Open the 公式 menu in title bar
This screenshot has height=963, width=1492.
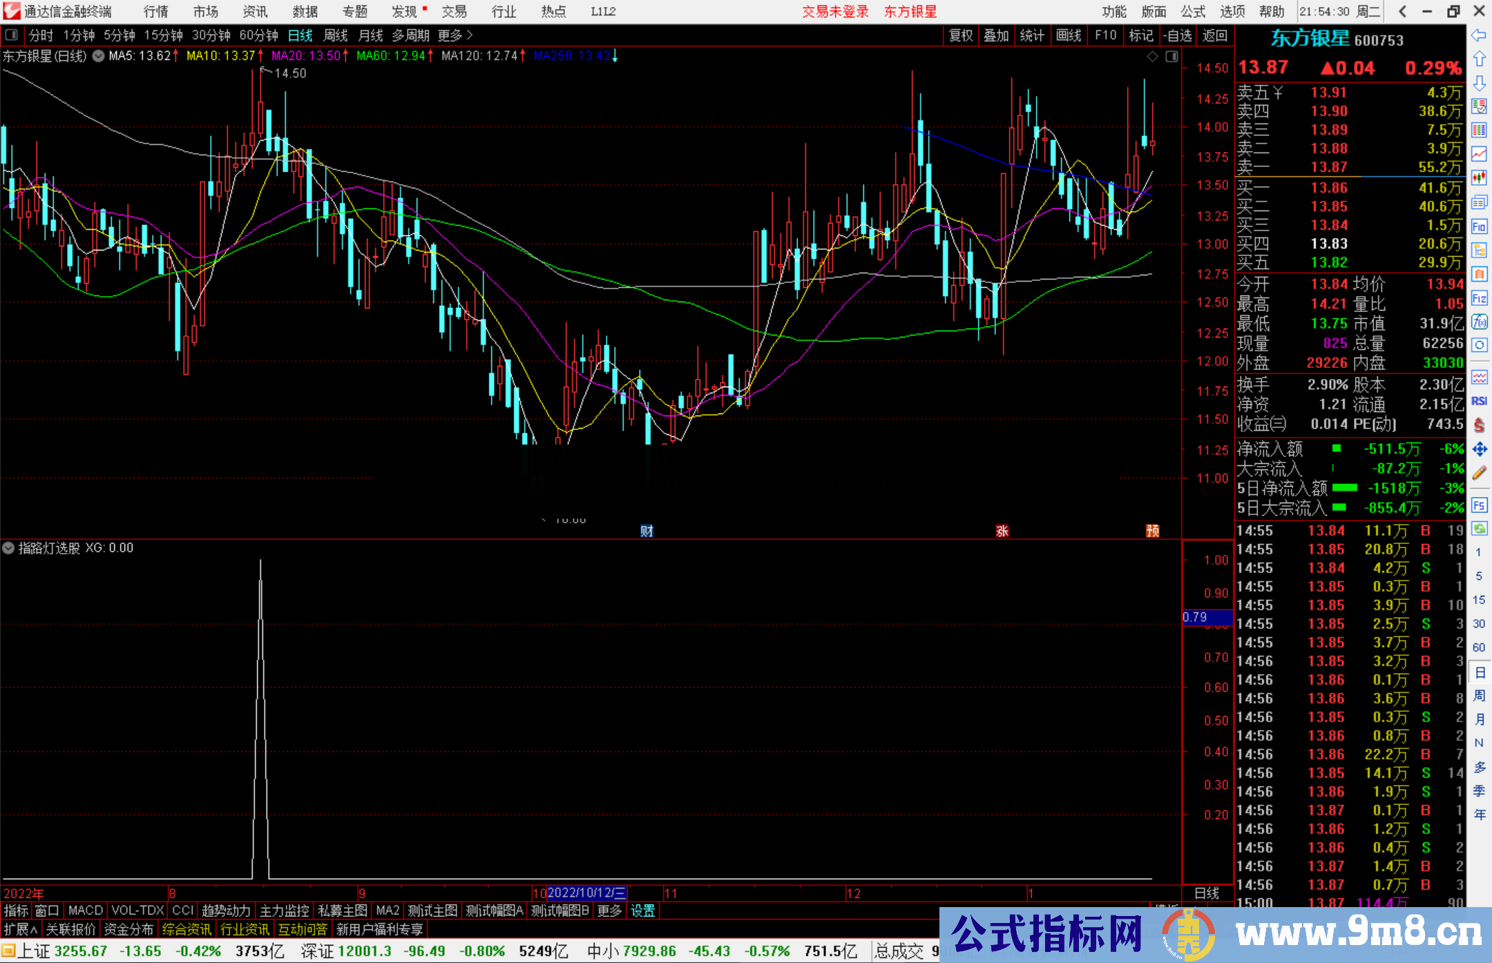pyautogui.click(x=1193, y=12)
